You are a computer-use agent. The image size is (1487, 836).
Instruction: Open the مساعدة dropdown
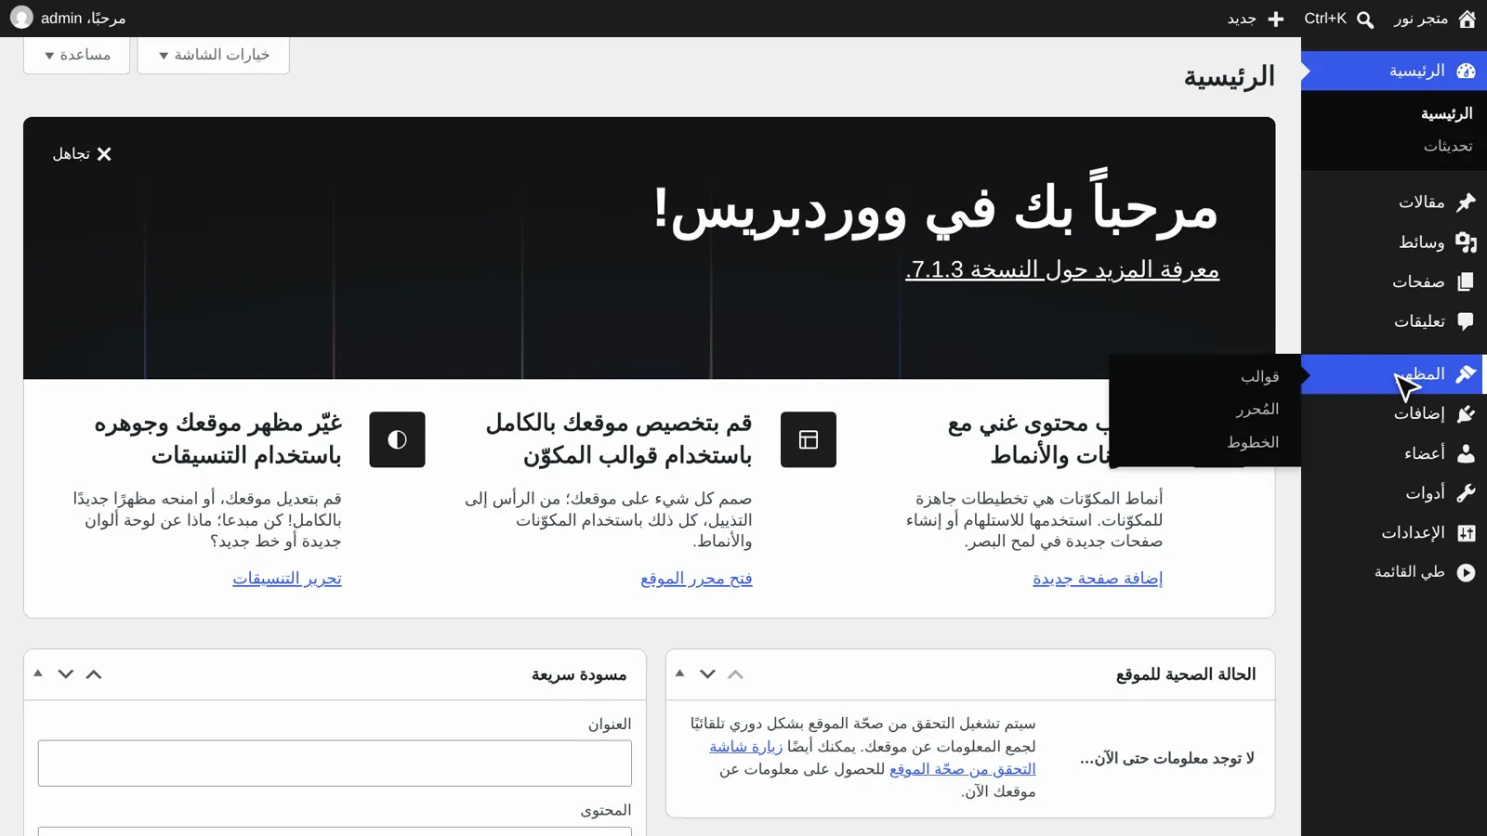(77, 55)
